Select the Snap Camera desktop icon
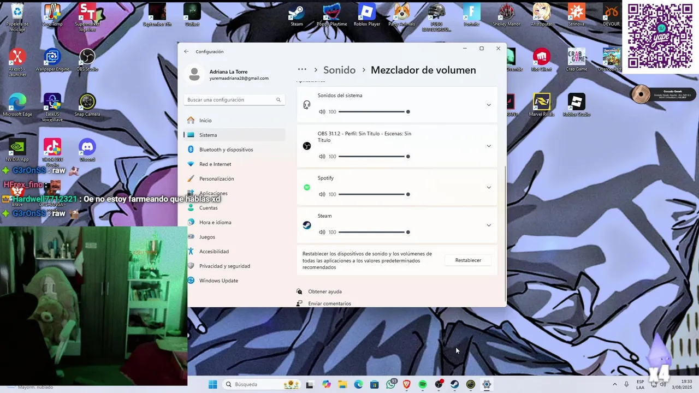The width and height of the screenshot is (699, 393). [x=87, y=105]
